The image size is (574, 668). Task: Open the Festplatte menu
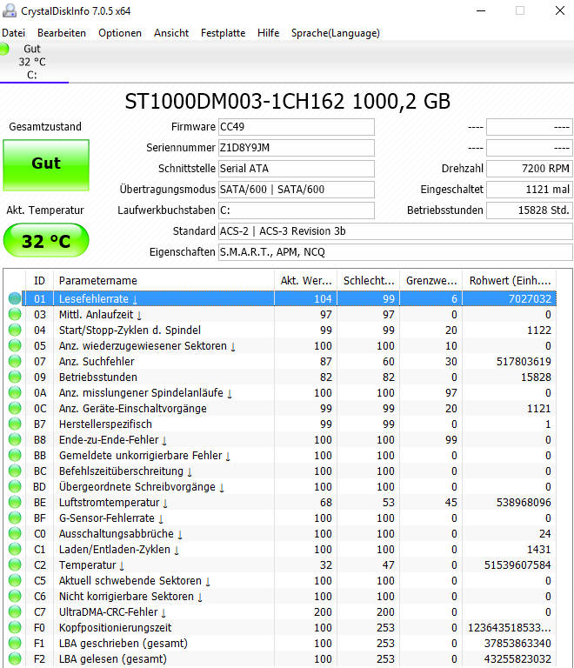pos(224,33)
